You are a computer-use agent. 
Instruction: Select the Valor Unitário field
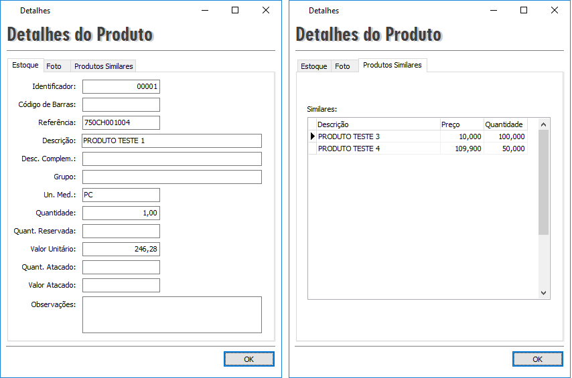[x=121, y=249]
